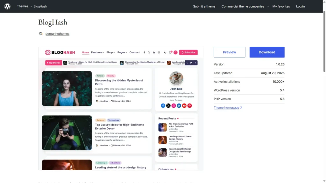Open the Theme homepage link

tap(228, 107)
